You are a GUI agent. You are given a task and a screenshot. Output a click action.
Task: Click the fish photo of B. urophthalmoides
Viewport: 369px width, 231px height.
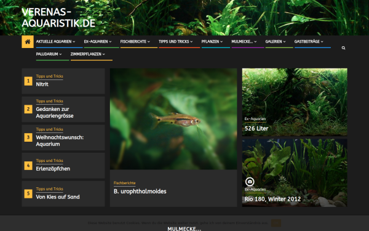coord(173,119)
